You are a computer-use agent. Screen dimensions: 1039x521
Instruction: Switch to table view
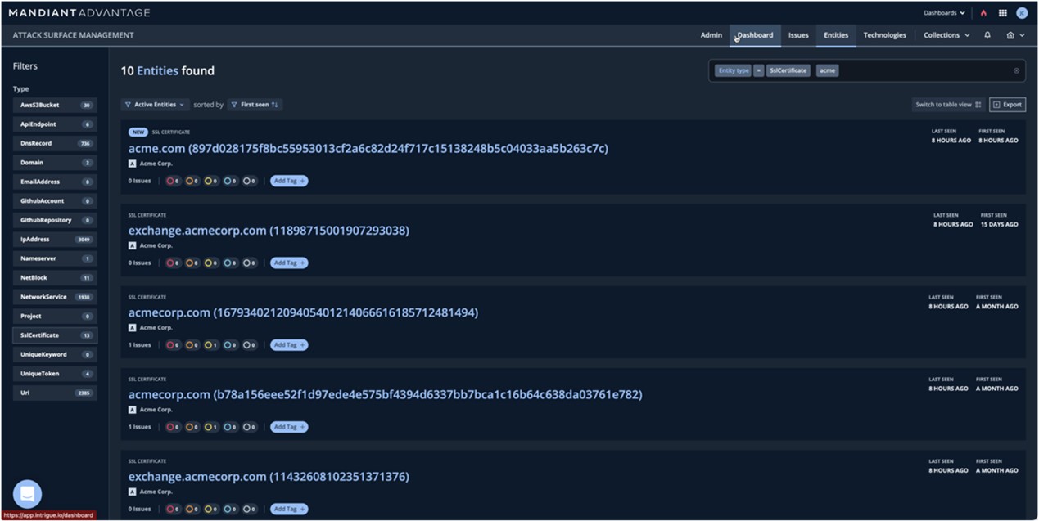pyautogui.click(x=947, y=105)
